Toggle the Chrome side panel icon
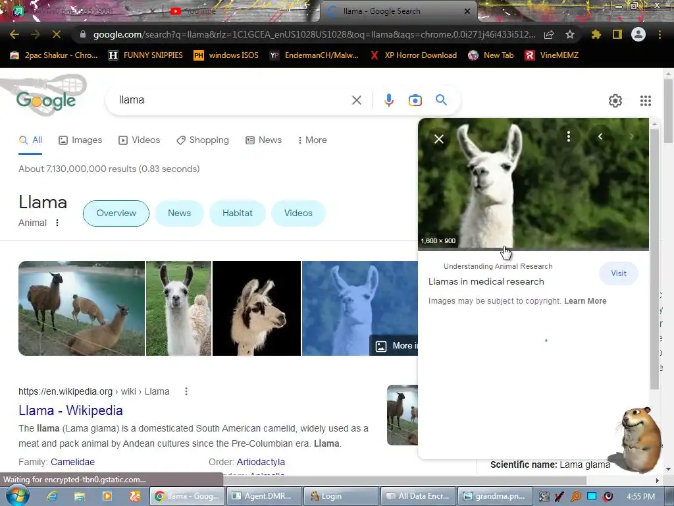Image resolution: width=674 pixels, height=506 pixels. coord(617,34)
